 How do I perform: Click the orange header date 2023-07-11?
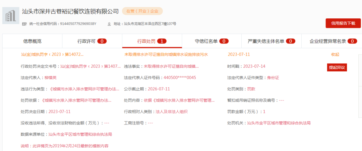click(x=239, y=55)
